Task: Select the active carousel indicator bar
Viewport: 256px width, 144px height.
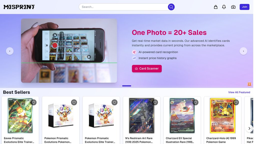Action: pyautogui.click(x=127, y=86)
